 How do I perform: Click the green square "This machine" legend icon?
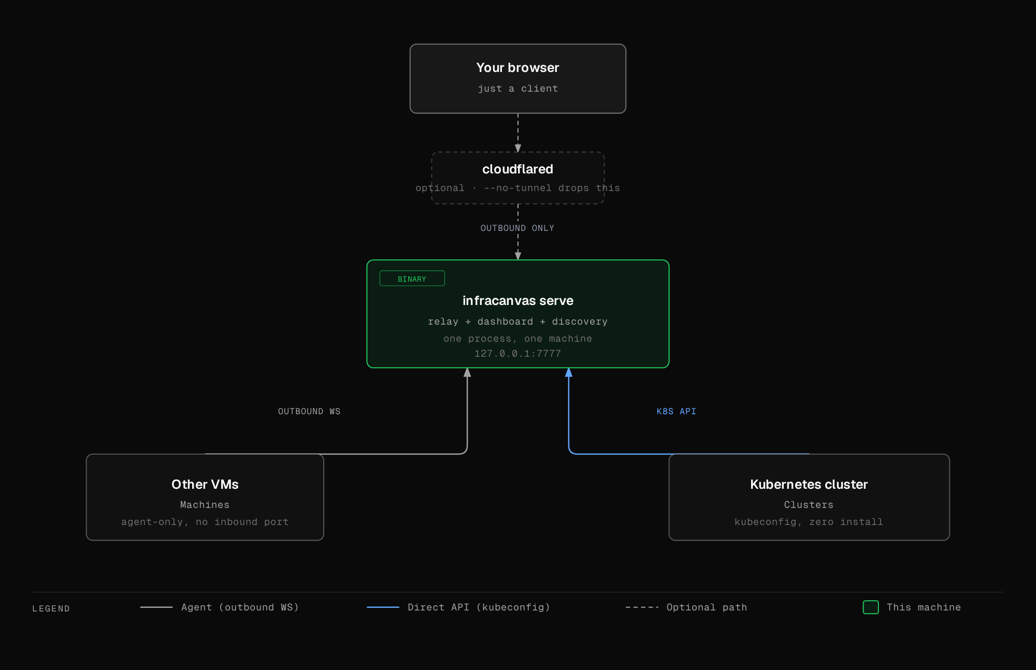click(871, 607)
